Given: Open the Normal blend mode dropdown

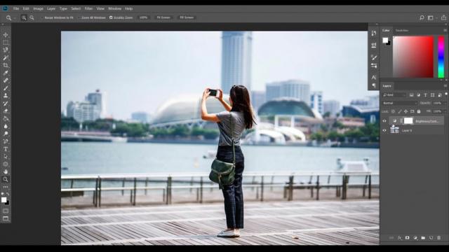Looking at the screenshot, I should click(x=400, y=103).
